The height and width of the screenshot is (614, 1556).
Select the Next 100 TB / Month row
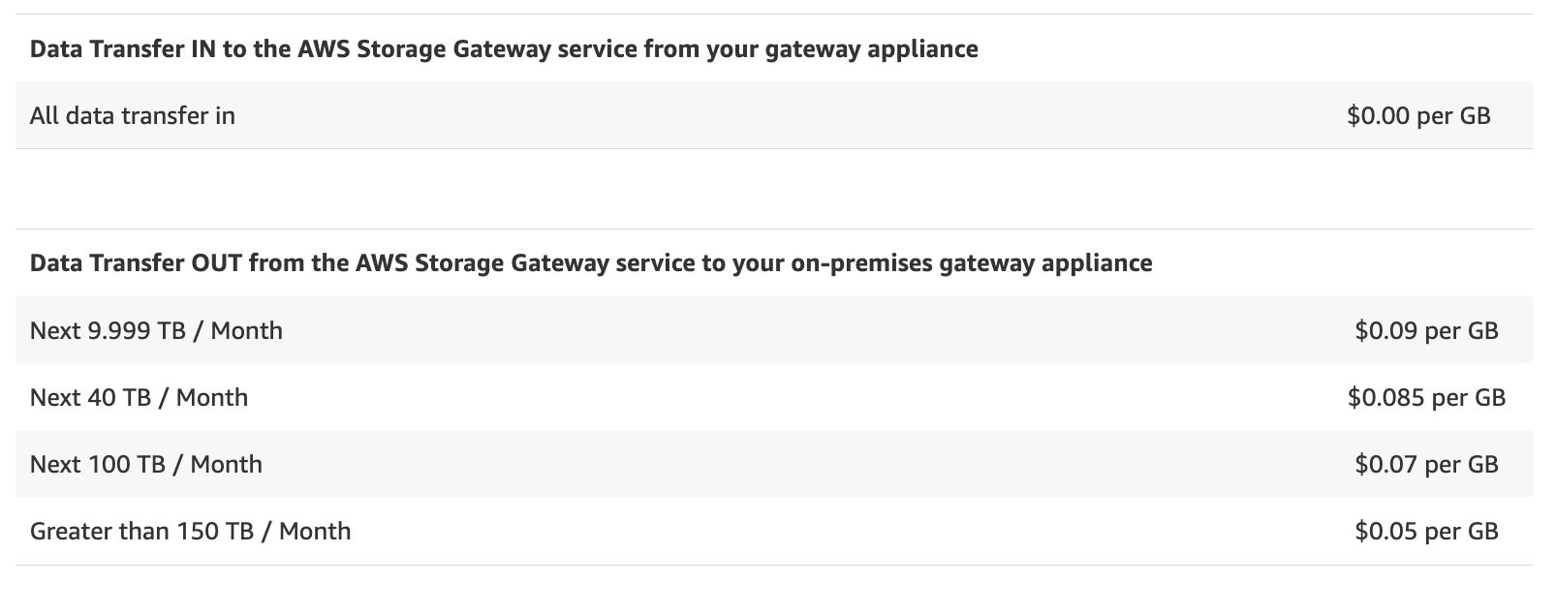point(774,464)
